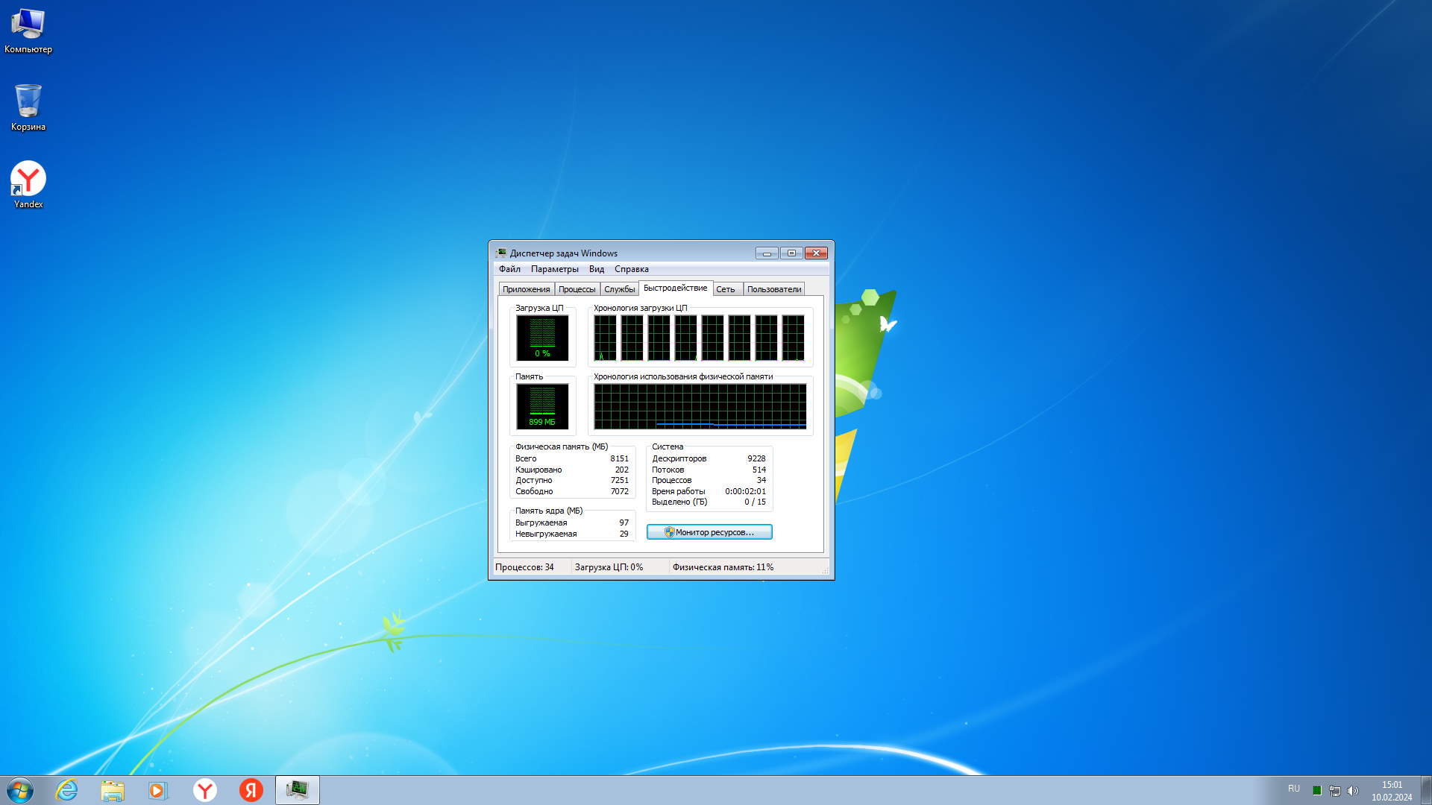
Task: Switch to the Сеть tab
Action: pyautogui.click(x=726, y=289)
